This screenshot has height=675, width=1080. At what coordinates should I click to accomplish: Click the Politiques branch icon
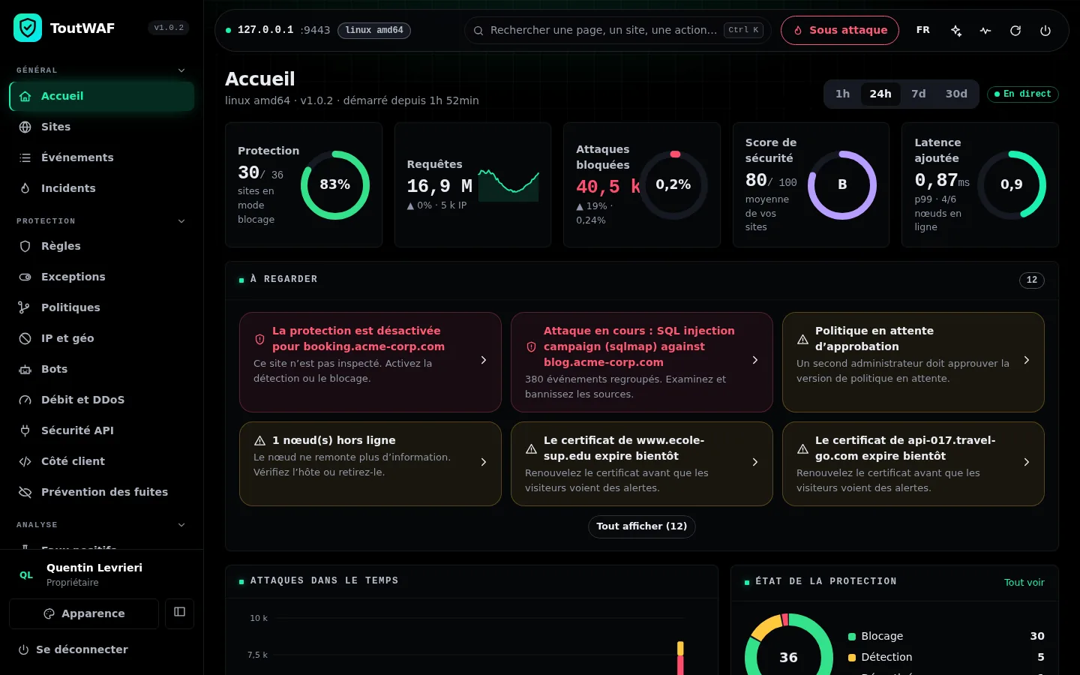(x=25, y=307)
